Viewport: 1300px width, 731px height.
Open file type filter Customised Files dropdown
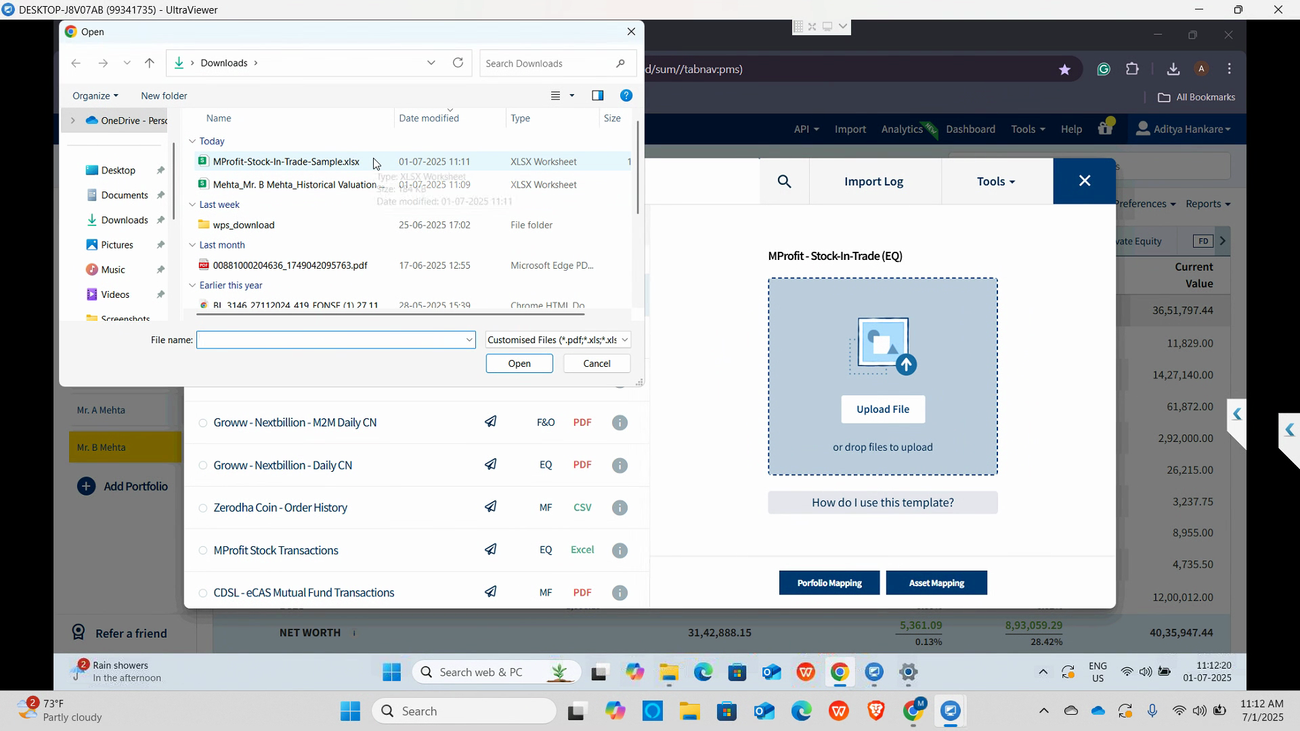point(559,340)
